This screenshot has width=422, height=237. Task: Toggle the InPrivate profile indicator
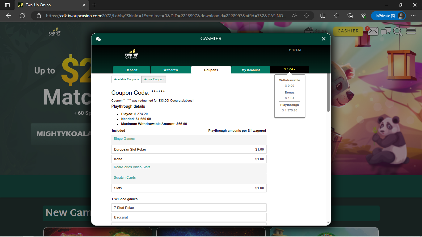pos(389,15)
